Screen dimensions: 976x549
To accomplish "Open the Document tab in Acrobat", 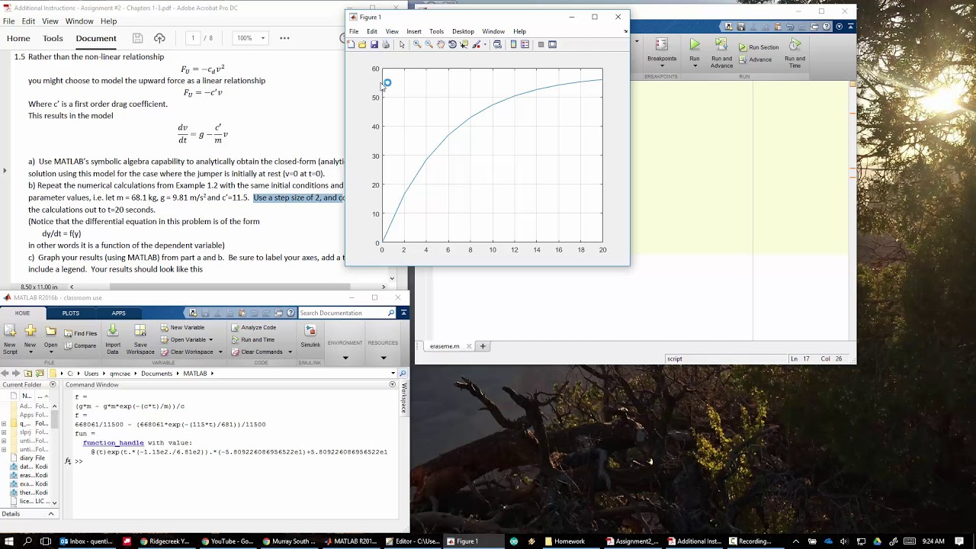I will [x=96, y=38].
